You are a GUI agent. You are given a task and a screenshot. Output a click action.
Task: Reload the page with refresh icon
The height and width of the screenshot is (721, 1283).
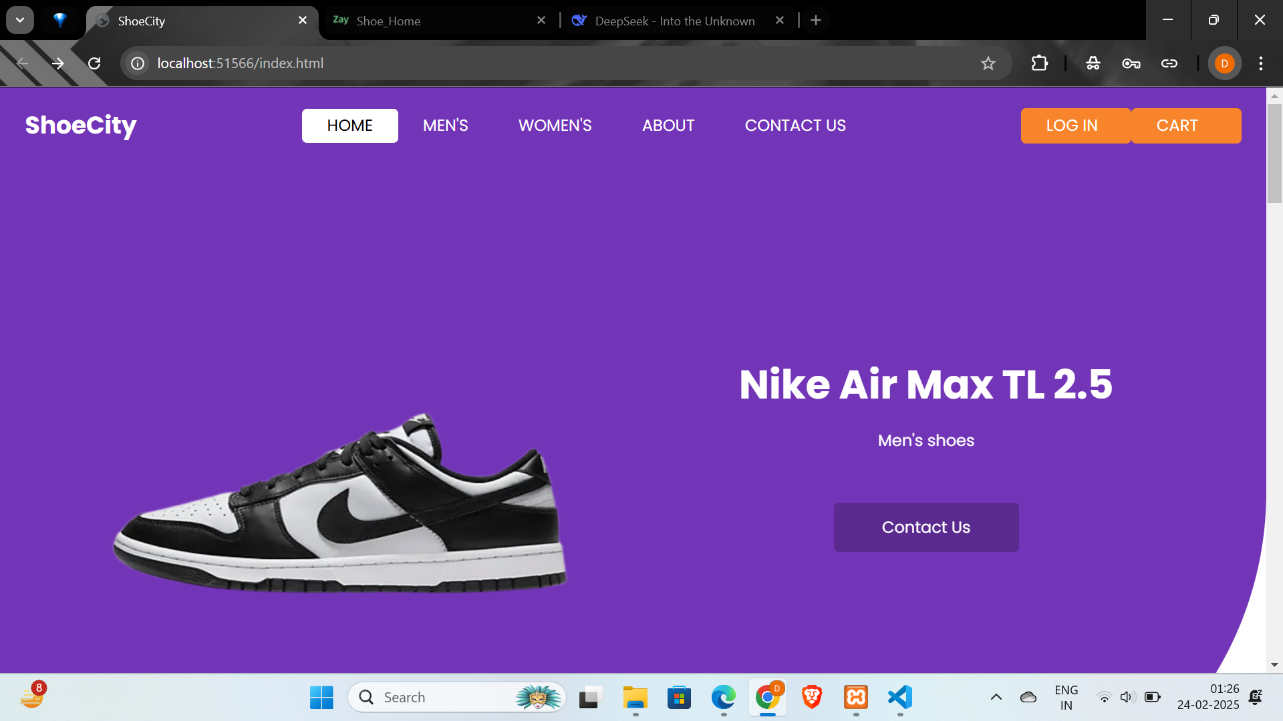click(x=94, y=63)
